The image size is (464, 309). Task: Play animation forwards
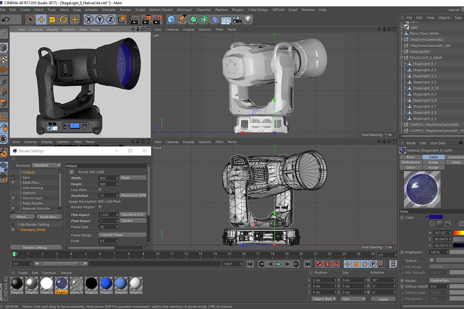click(278, 264)
